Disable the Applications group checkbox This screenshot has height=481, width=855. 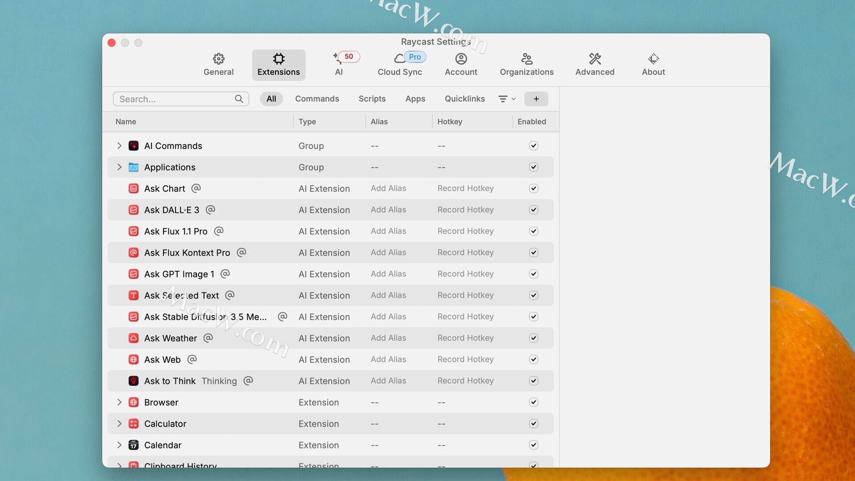533,167
